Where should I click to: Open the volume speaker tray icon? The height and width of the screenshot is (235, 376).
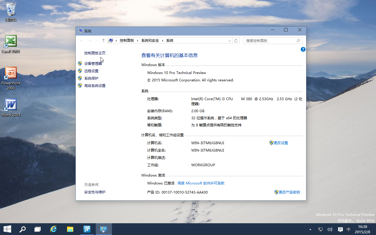(x=330, y=229)
